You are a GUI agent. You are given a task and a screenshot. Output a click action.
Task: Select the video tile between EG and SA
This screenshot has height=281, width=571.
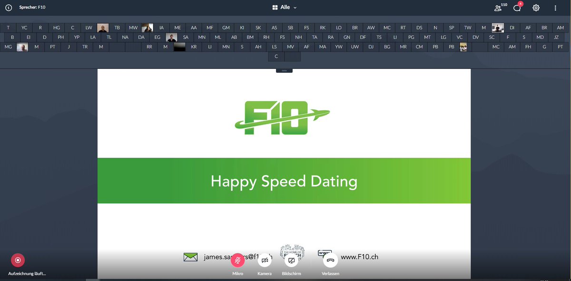pos(172,37)
